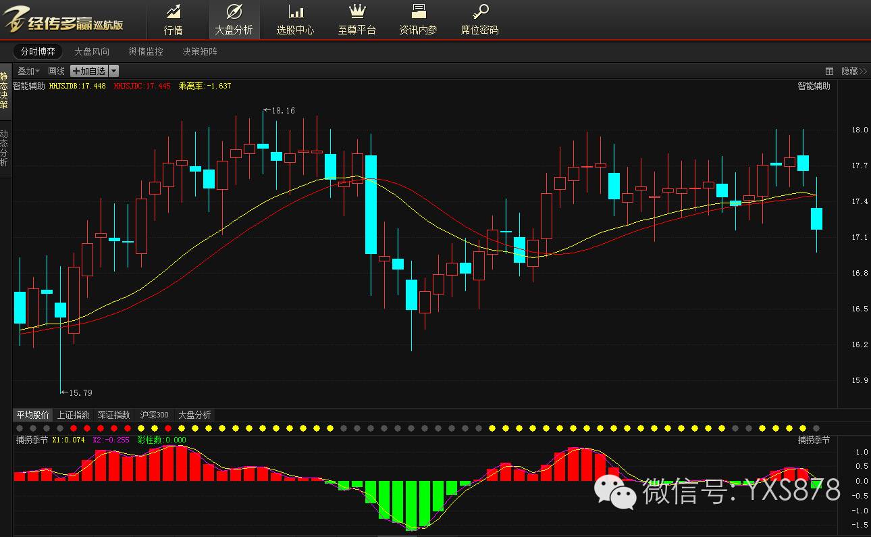The width and height of the screenshot is (871, 537).
Task: Select the 平均股价 bottom tab
Action: click(x=33, y=415)
